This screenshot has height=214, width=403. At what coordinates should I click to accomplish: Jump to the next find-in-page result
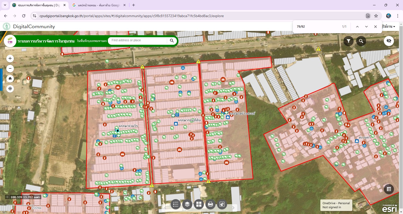click(366, 27)
